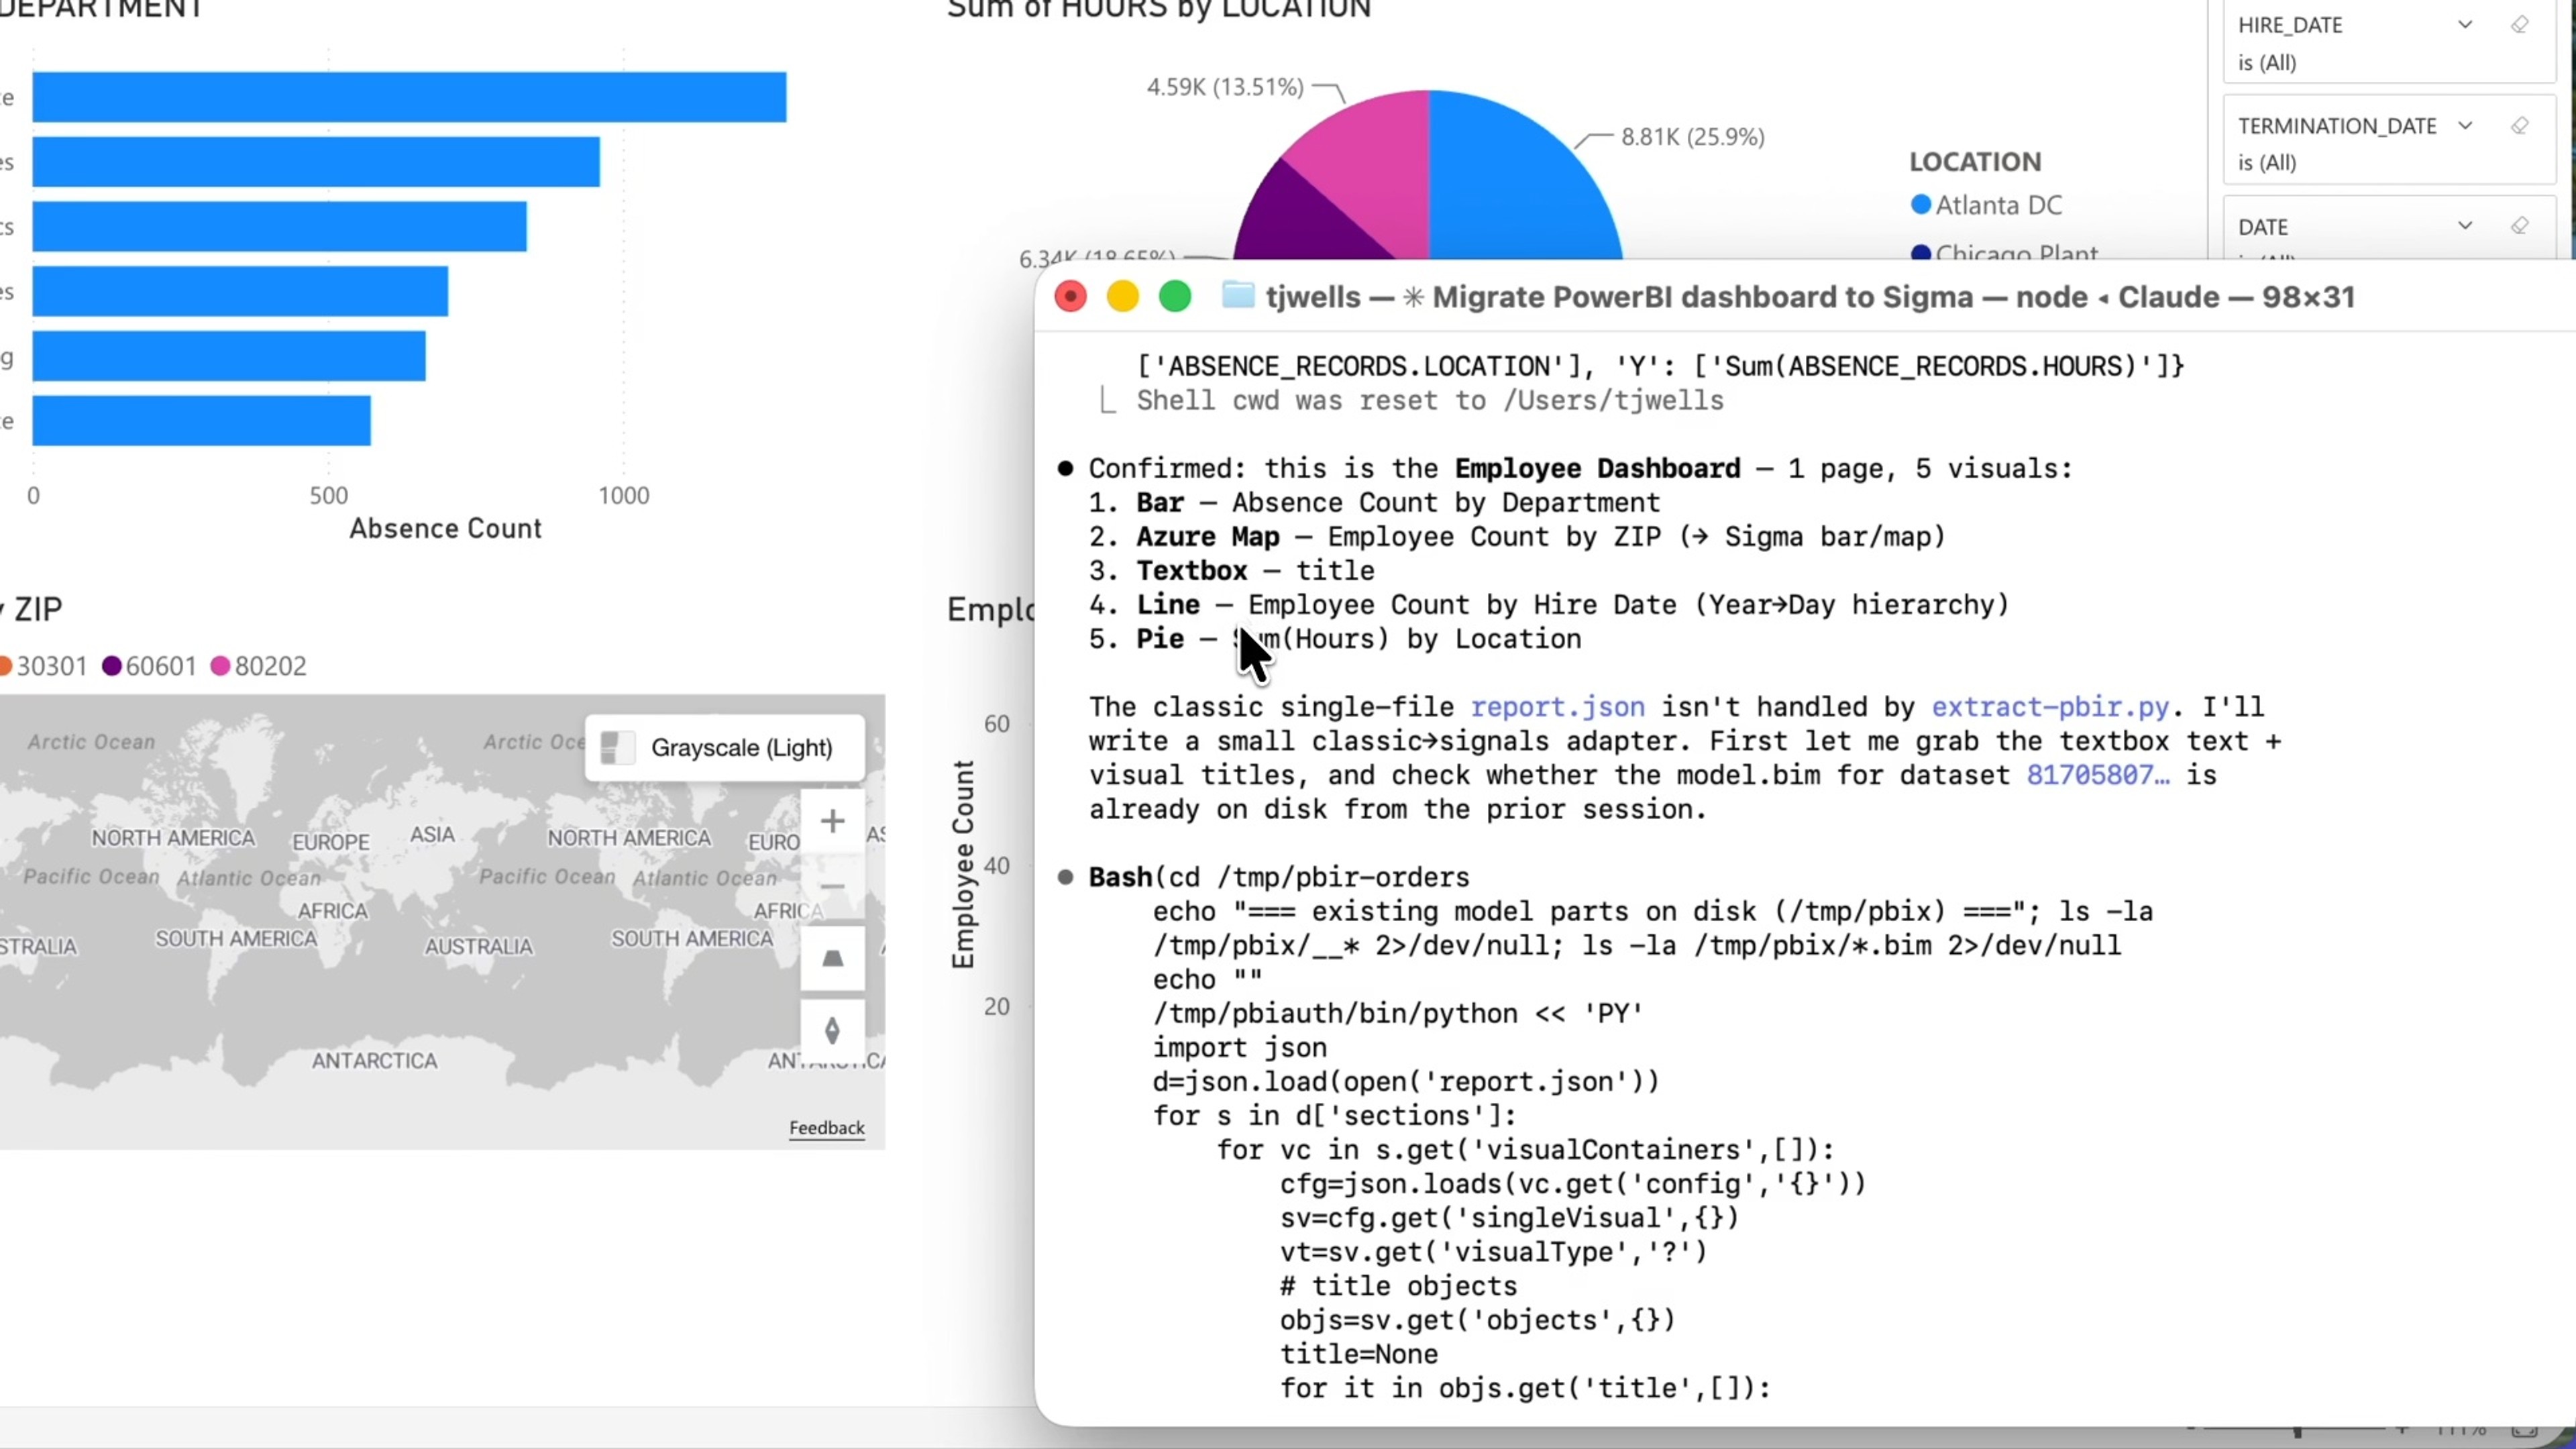Click the TERMINATION_DATE filter card title
Viewport: 2576px width, 1449px height.
click(x=2337, y=126)
